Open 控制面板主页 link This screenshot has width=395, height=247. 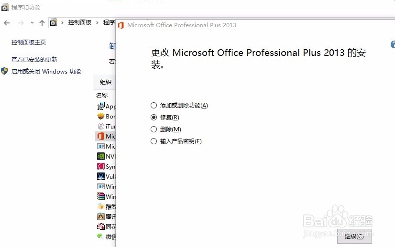29,43
